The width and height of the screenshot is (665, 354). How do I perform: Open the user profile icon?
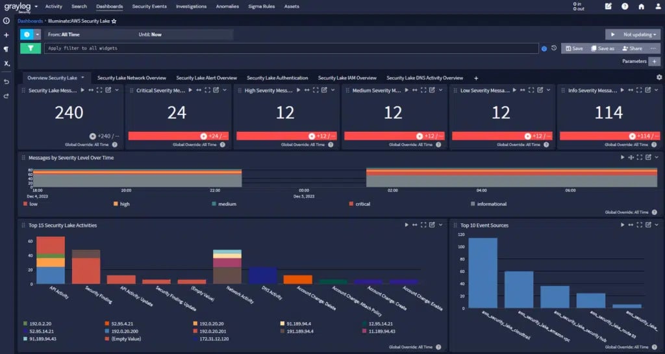[658, 6]
